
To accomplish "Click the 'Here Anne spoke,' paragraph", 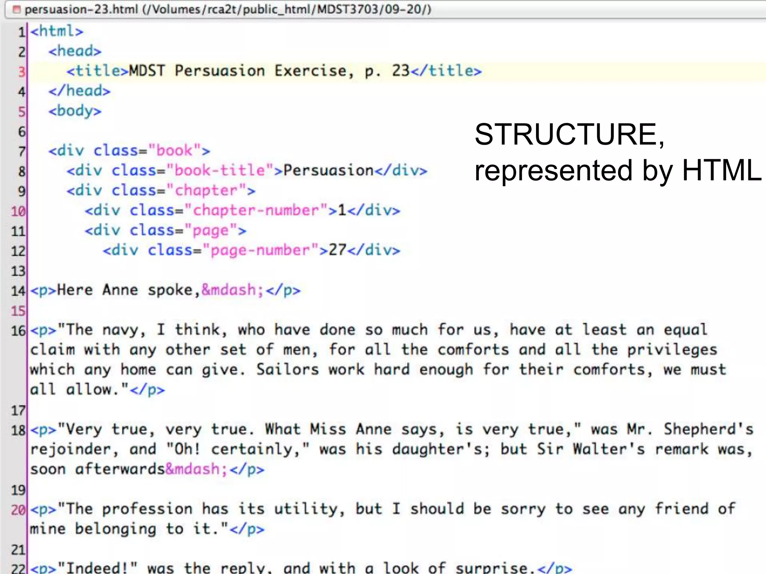I will (166, 290).
